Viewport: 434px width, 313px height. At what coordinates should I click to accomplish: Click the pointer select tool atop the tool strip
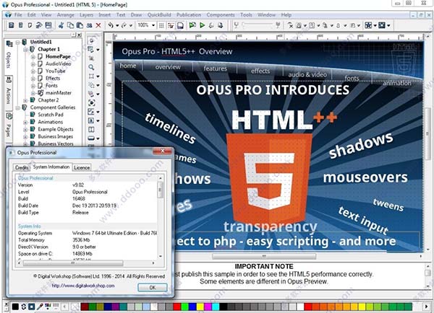[x=91, y=40]
